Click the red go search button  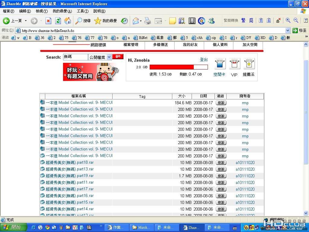click(x=118, y=56)
